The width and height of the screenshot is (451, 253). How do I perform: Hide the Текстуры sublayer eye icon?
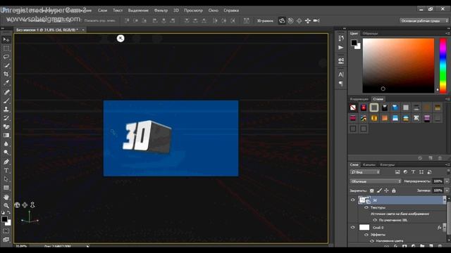(x=366, y=207)
